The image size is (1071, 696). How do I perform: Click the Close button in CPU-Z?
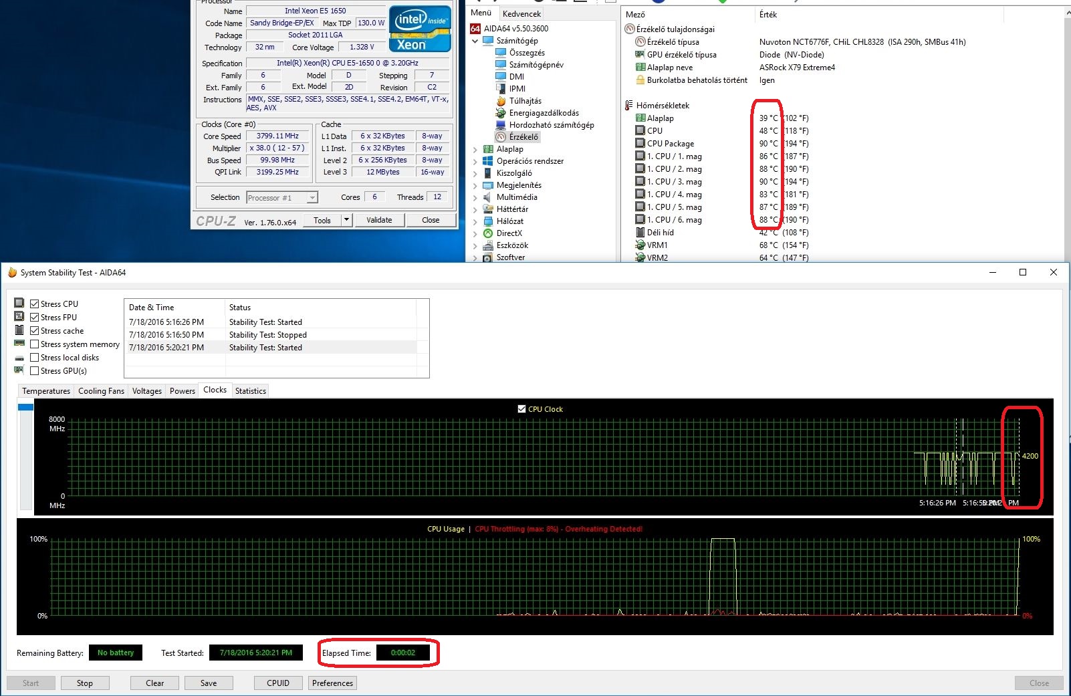(x=431, y=220)
